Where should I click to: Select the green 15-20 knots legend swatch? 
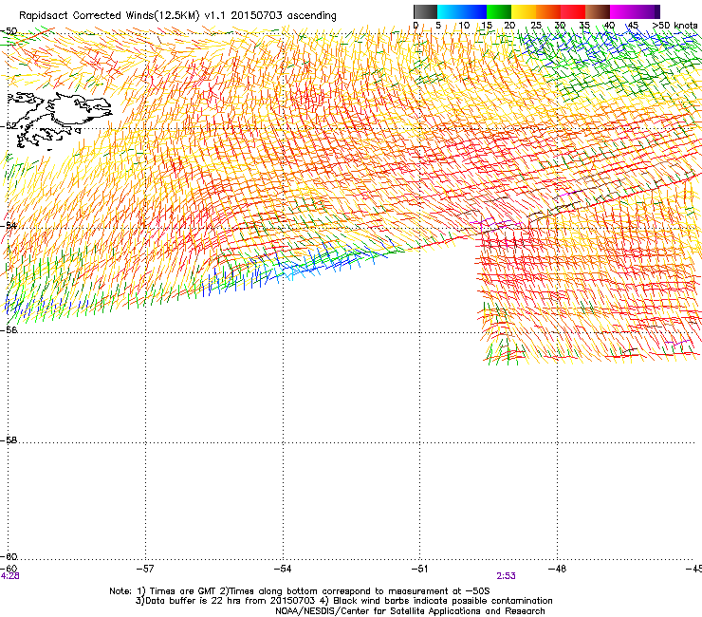pos(499,11)
